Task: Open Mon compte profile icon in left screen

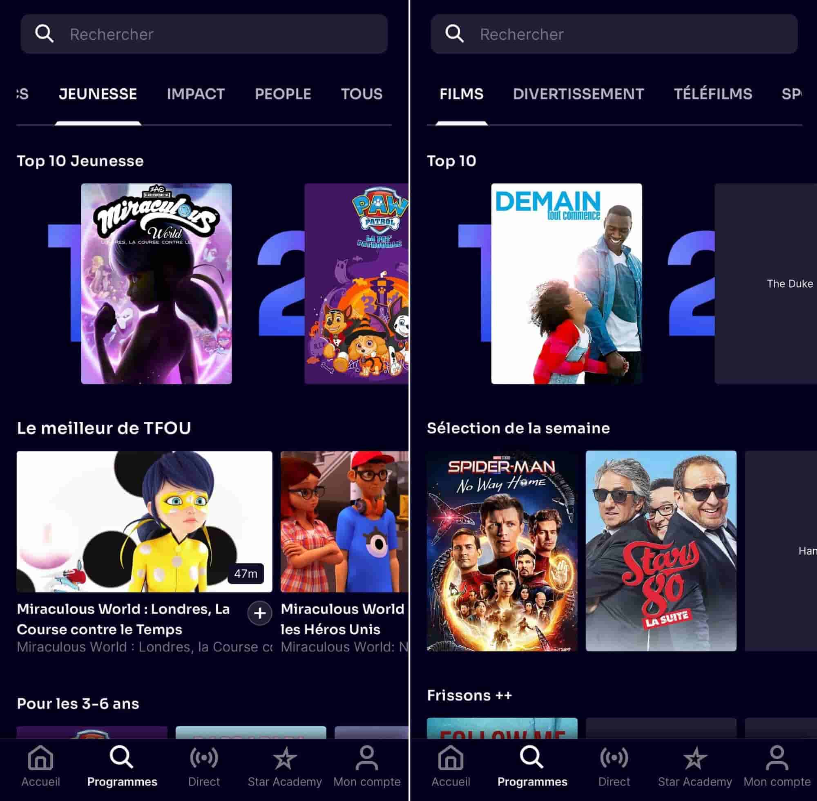Action: point(367,758)
